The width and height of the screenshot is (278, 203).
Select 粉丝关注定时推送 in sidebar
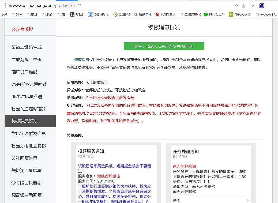29,109
